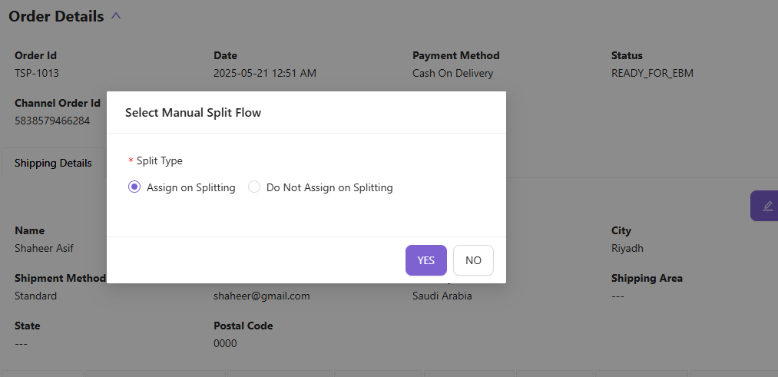The image size is (778, 377).
Task: Click the Split Type field label
Action: pos(159,161)
